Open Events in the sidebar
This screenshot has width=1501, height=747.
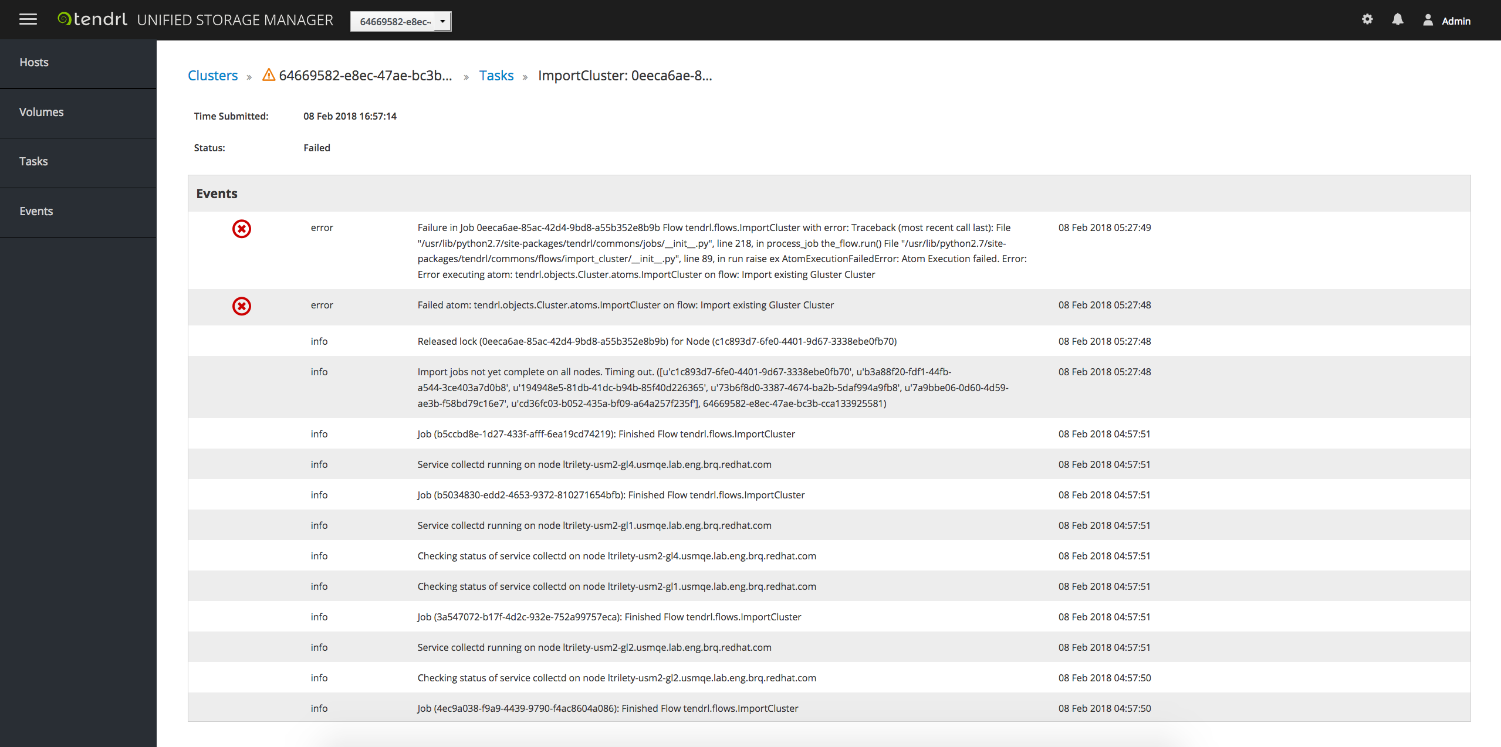pyautogui.click(x=36, y=211)
